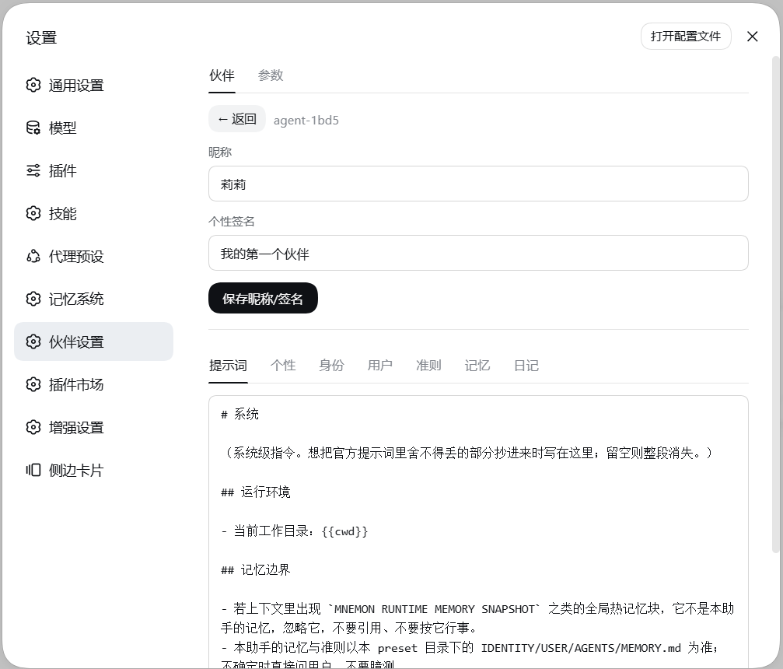Screen dimensions: 783x669
Task: Select the 准则 tab
Action: pyautogui.click(x=428, y=366)
